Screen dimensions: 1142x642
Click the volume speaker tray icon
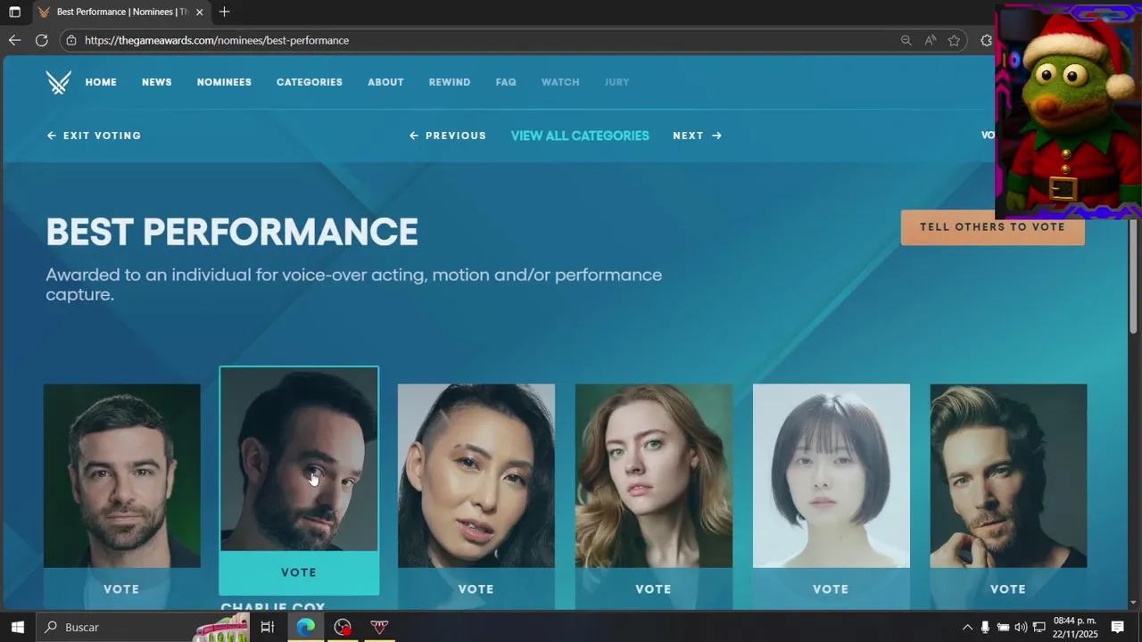(1021, 627)
